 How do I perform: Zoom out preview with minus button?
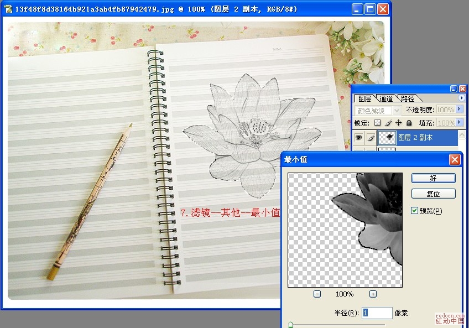pos(317,294)
